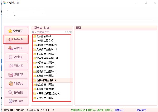The height and width of the screenshot is (112, 158).
Task: Select the highlighted 动物桌面主题[12] folder
Action: 45,80
